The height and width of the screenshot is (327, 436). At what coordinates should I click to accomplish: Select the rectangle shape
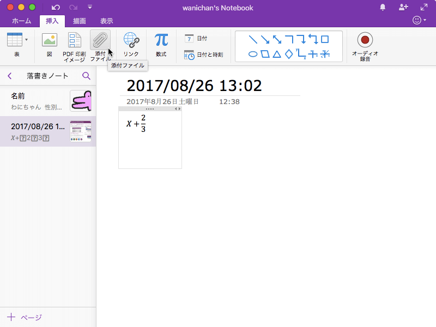325,39
